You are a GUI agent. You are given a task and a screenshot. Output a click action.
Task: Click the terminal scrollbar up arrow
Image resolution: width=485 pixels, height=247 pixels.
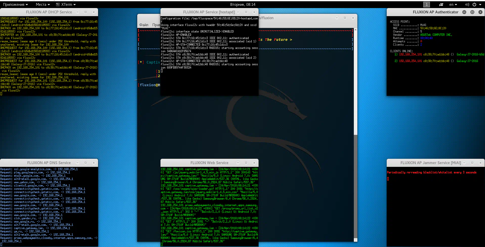(356, 30)
